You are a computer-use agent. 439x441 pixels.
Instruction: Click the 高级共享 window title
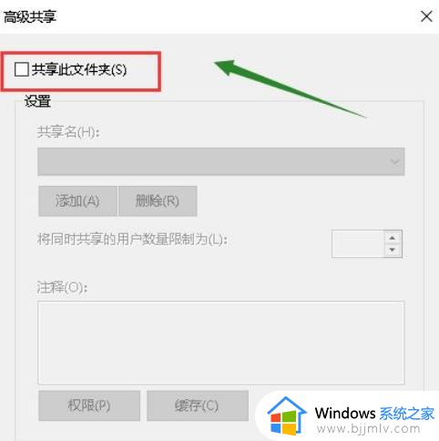(x=30, y=16)
